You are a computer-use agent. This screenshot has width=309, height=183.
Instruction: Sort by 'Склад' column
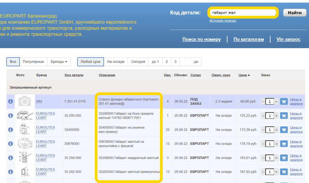pyautogui.click(x=195, y=75)
